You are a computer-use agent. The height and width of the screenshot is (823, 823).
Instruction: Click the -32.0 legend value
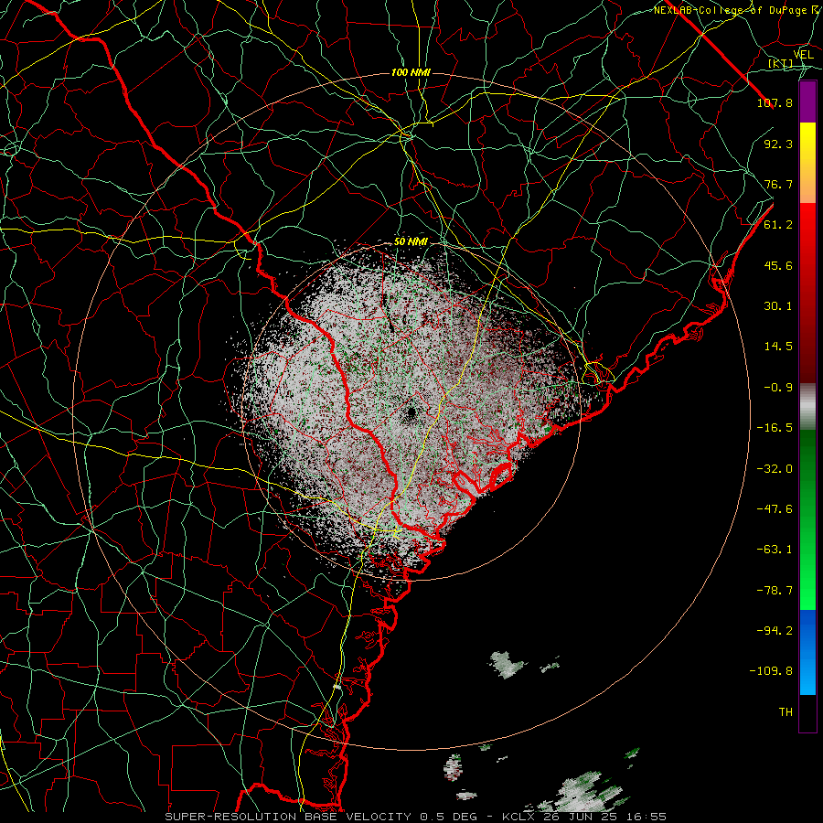[775, 469]
